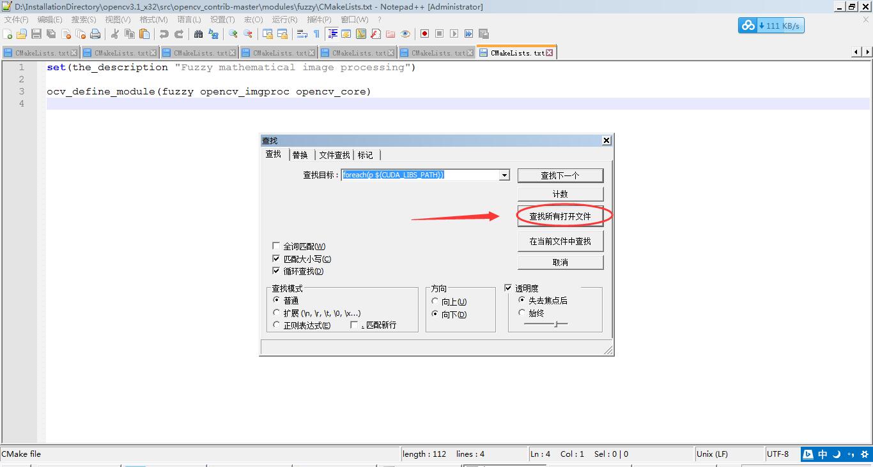This screenshot has height=467, width=873.
Task: Open Document Map toolbar icon
Action: [x=360, y=34]
